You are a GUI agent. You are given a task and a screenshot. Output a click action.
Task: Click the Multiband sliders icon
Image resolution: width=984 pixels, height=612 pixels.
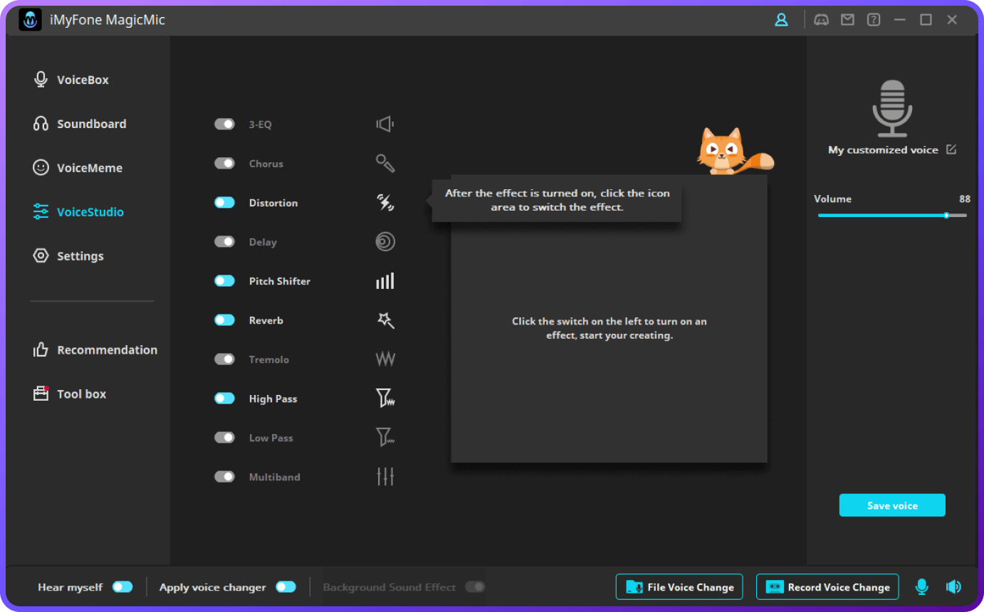click(x=385, y=477)
